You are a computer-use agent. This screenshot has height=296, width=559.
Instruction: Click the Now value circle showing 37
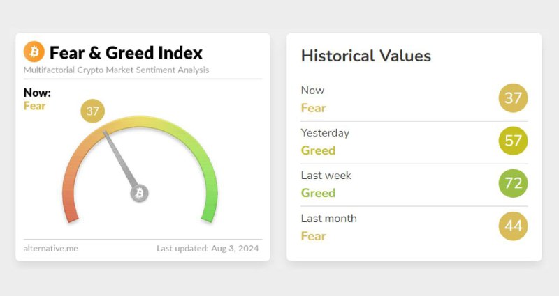tap(513, 98)
